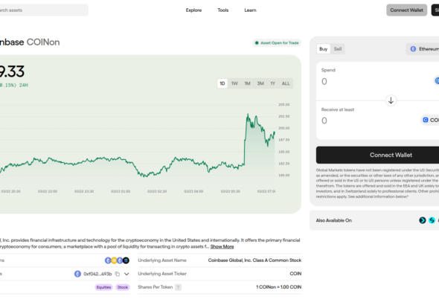
Task: Click the cyan exchange icon in Also Available On
Action: (x=432, y=220)
